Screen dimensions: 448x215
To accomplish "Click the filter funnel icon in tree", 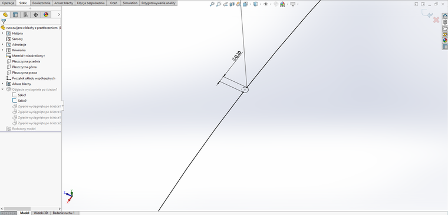I will tap(4, 21).
